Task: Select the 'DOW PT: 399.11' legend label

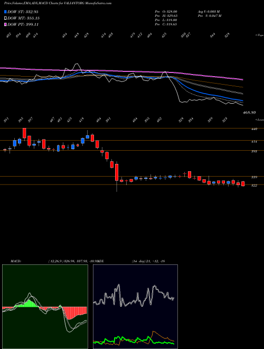Action: point(23,24)
